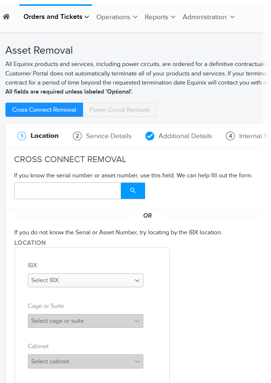Expand the Orders and Tickets menu
271x383 pixels.
pyautogui.click(x=56, y=17)
